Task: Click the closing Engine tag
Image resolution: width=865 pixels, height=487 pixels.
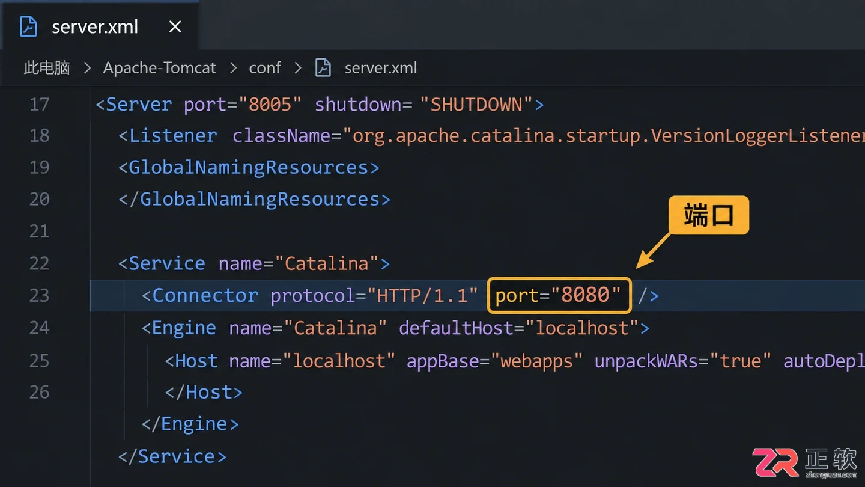Action: point(190,424)
